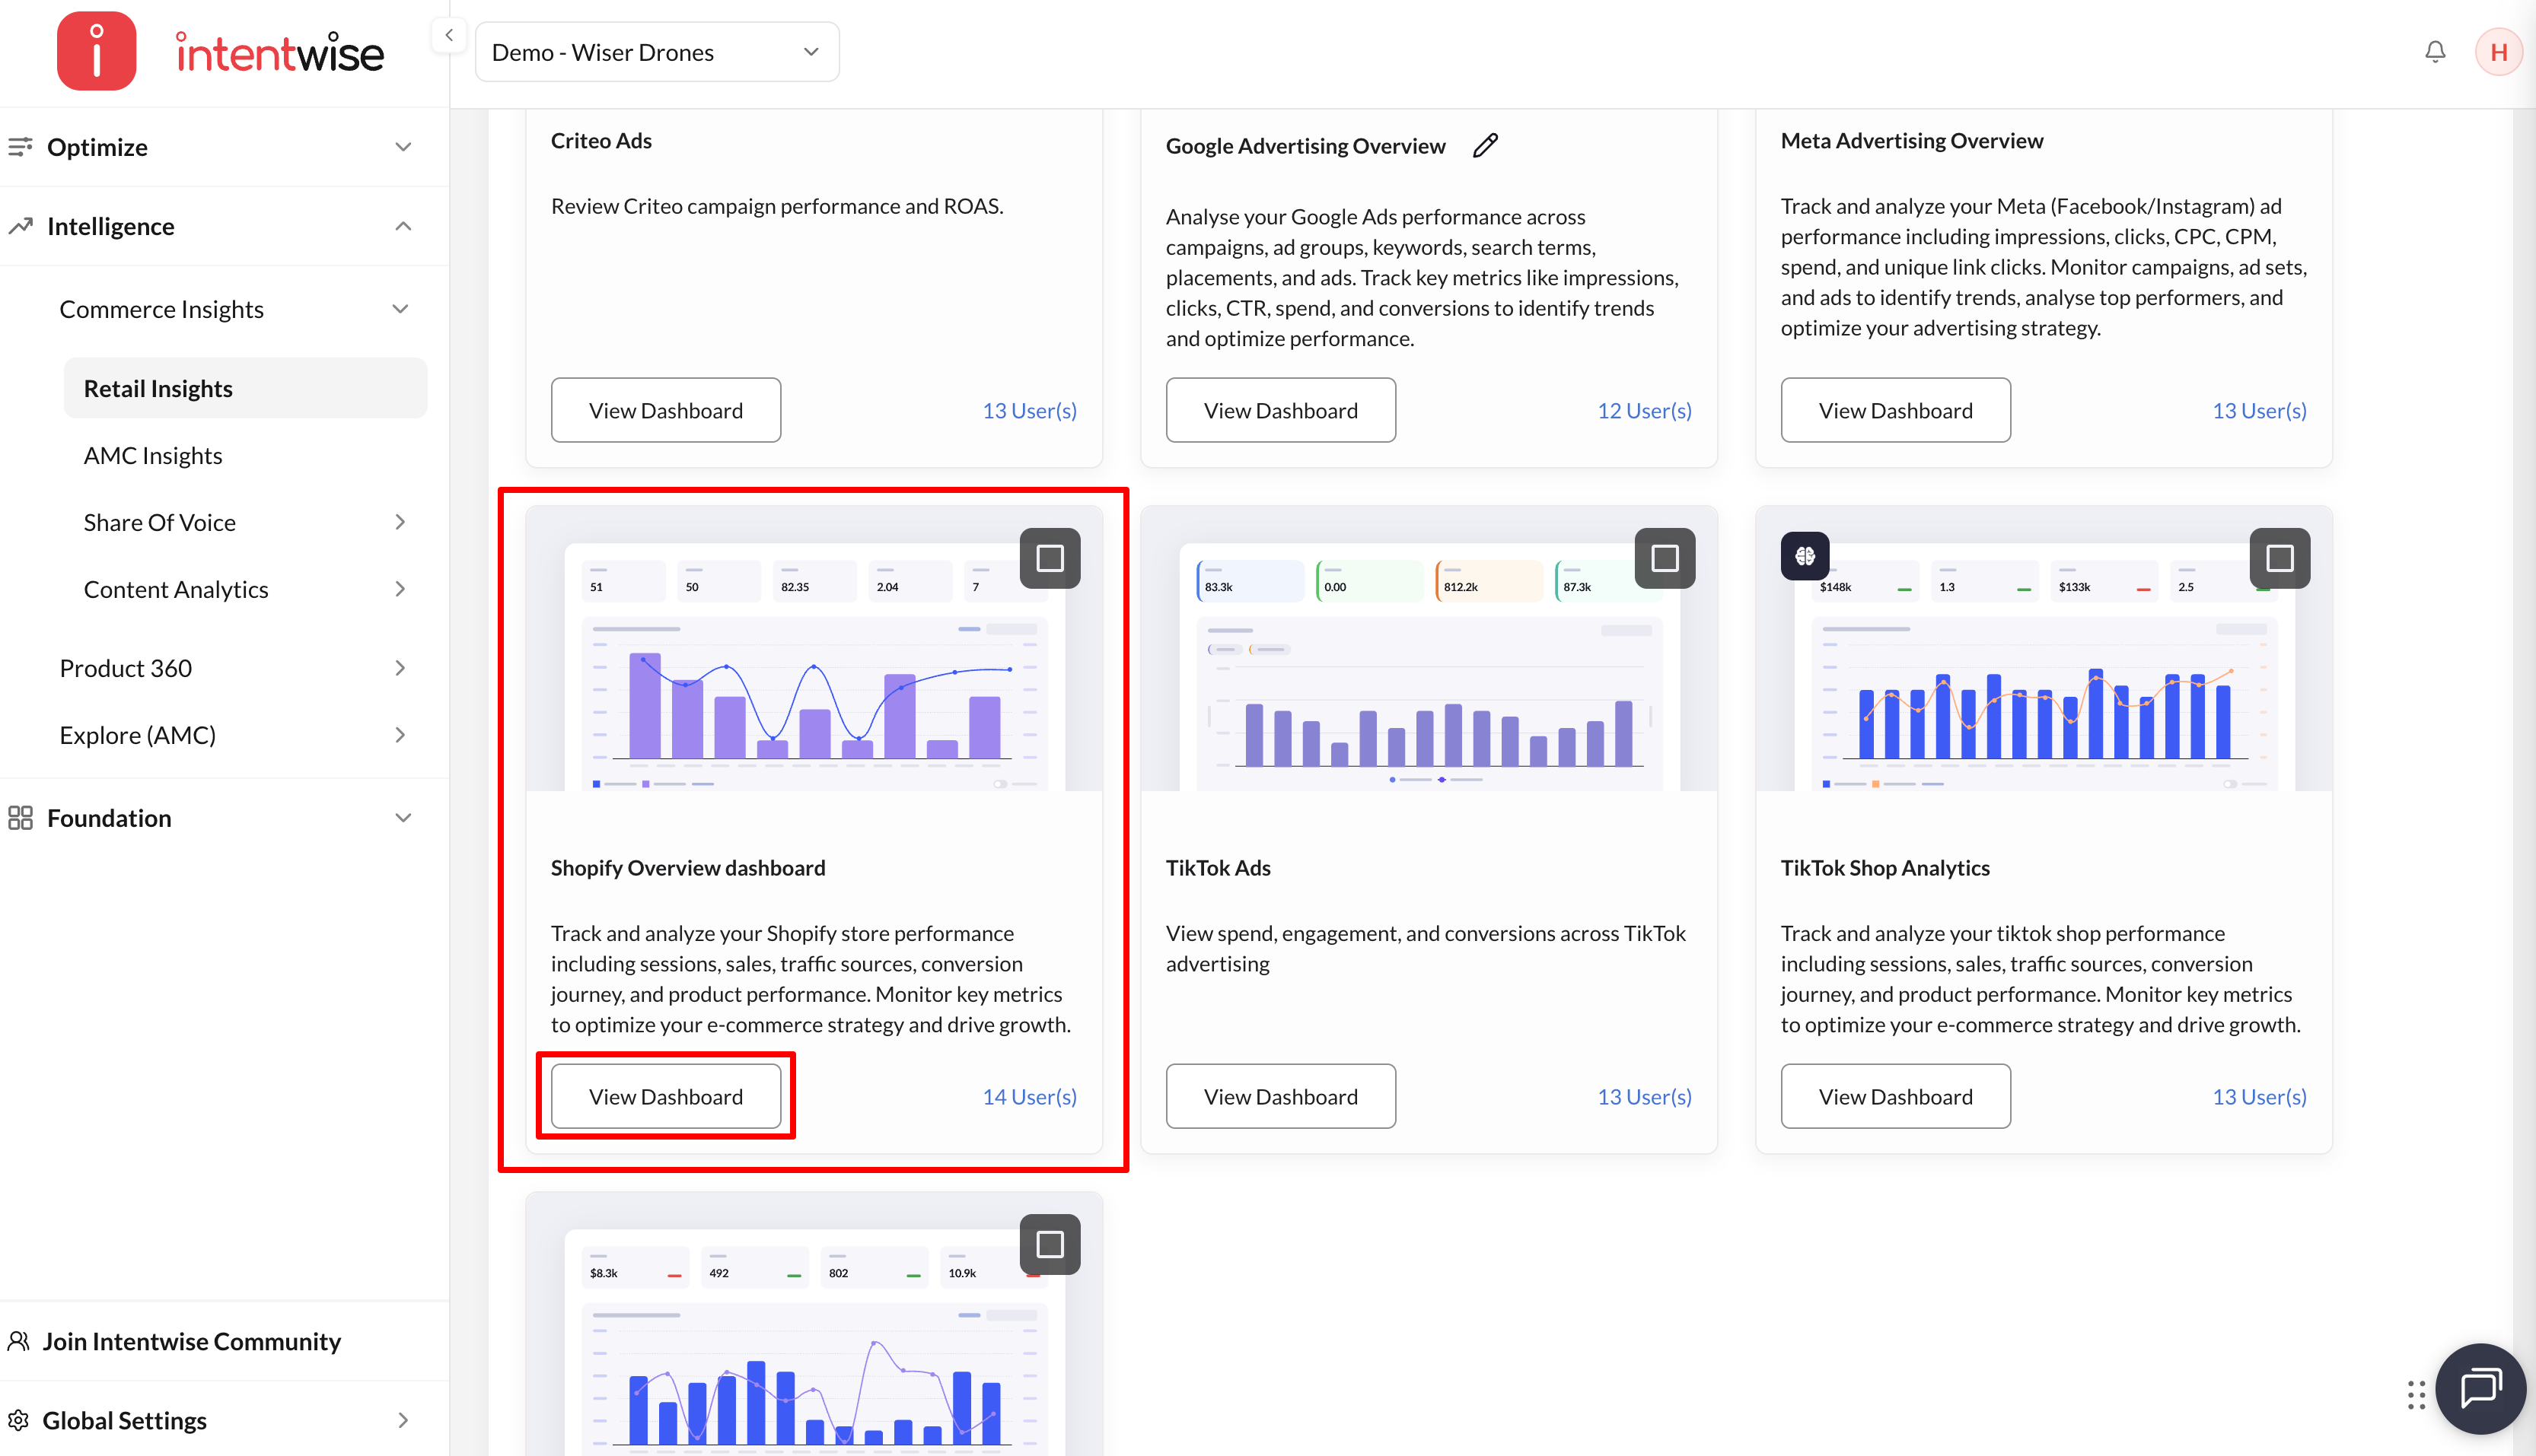Open Retail Insights menu item
Image resolution: width=2536 pixels, height=1456 pixels.
(245, 388)
